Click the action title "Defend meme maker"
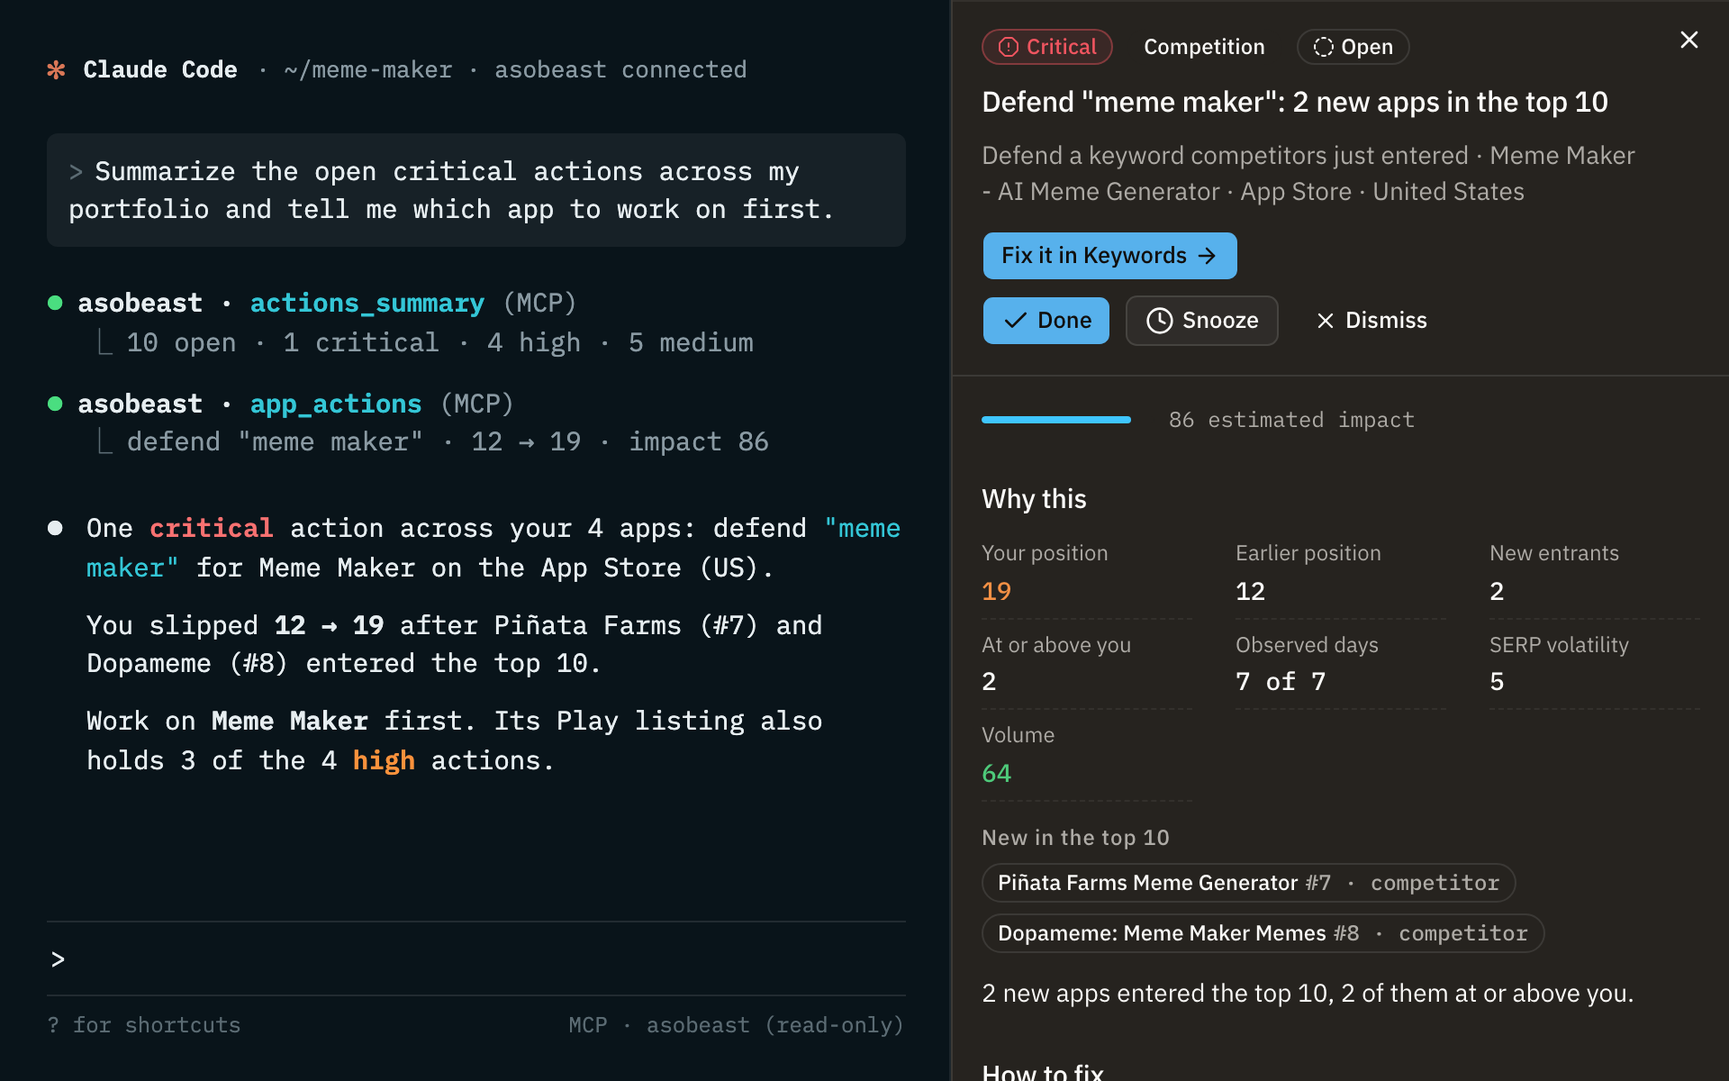This screenshot has height=1081, width=1729. (x=1295, y=102)
